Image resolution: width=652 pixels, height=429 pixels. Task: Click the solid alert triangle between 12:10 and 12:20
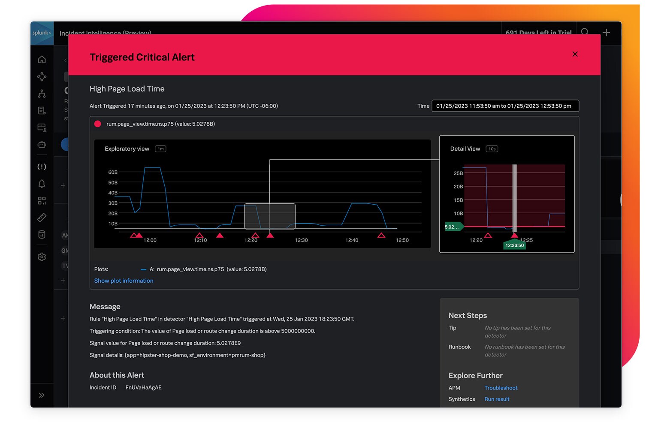click(x=220, y=235)
